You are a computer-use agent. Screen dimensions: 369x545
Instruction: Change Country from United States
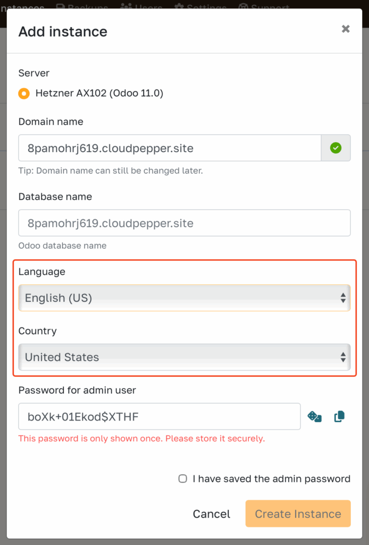184,357
